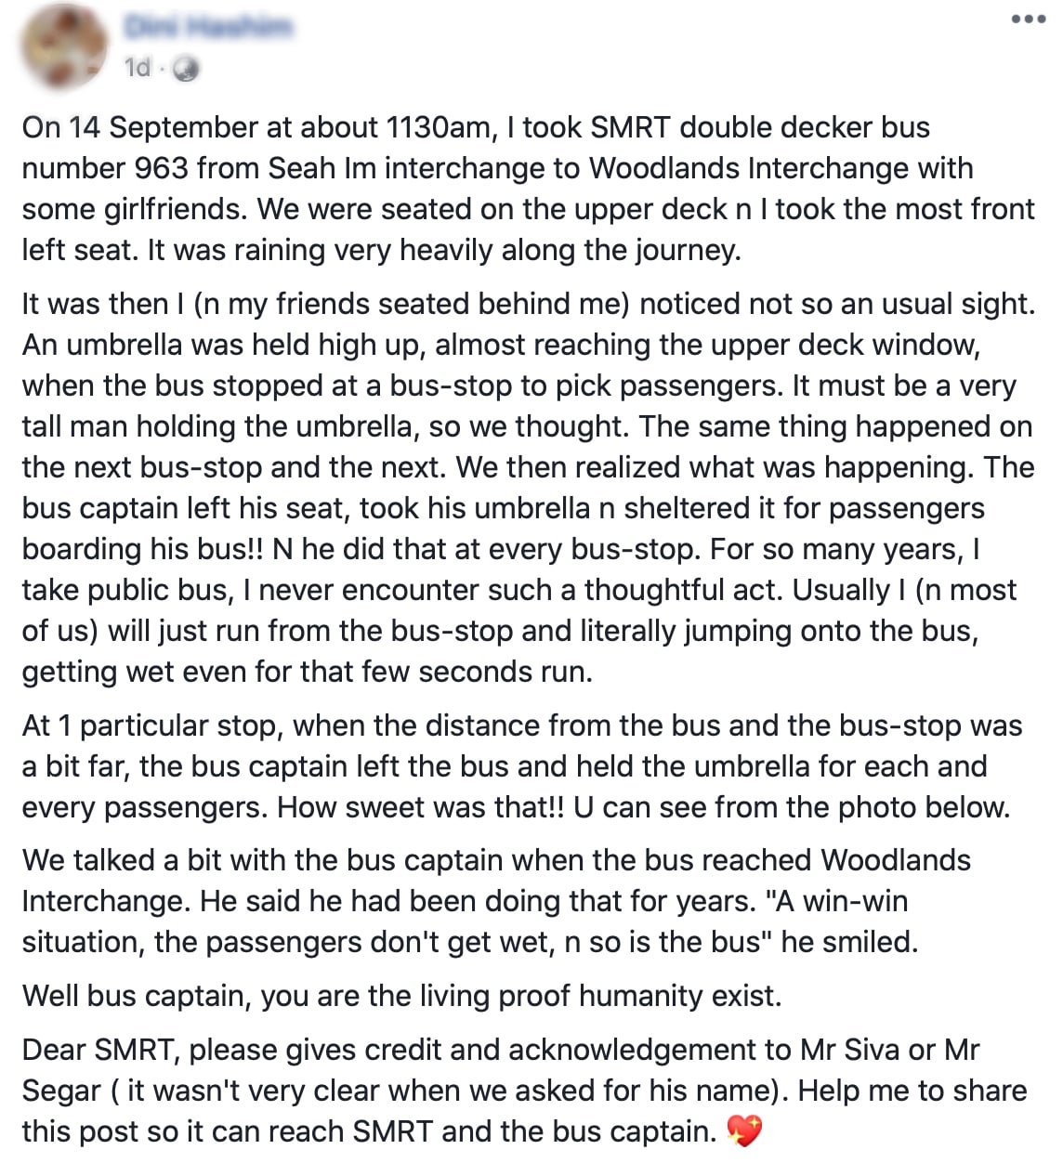Viewport: 1063px width, 1163px height.
Task: Open the three-dot post options menu
Action: pyautogui.click(x=1028, y=20)
